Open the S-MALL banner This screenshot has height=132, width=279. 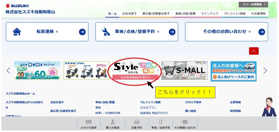[x=184, y=70]
